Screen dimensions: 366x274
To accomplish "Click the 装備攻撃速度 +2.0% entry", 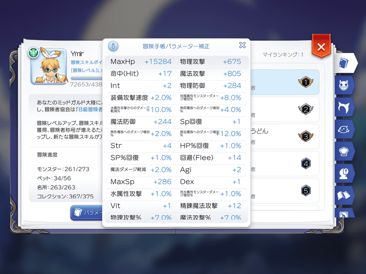I will pos(141,98).
